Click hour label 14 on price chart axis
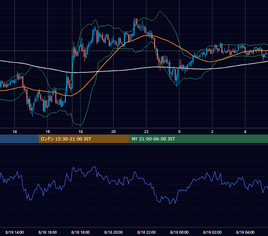 click(15, 132)
